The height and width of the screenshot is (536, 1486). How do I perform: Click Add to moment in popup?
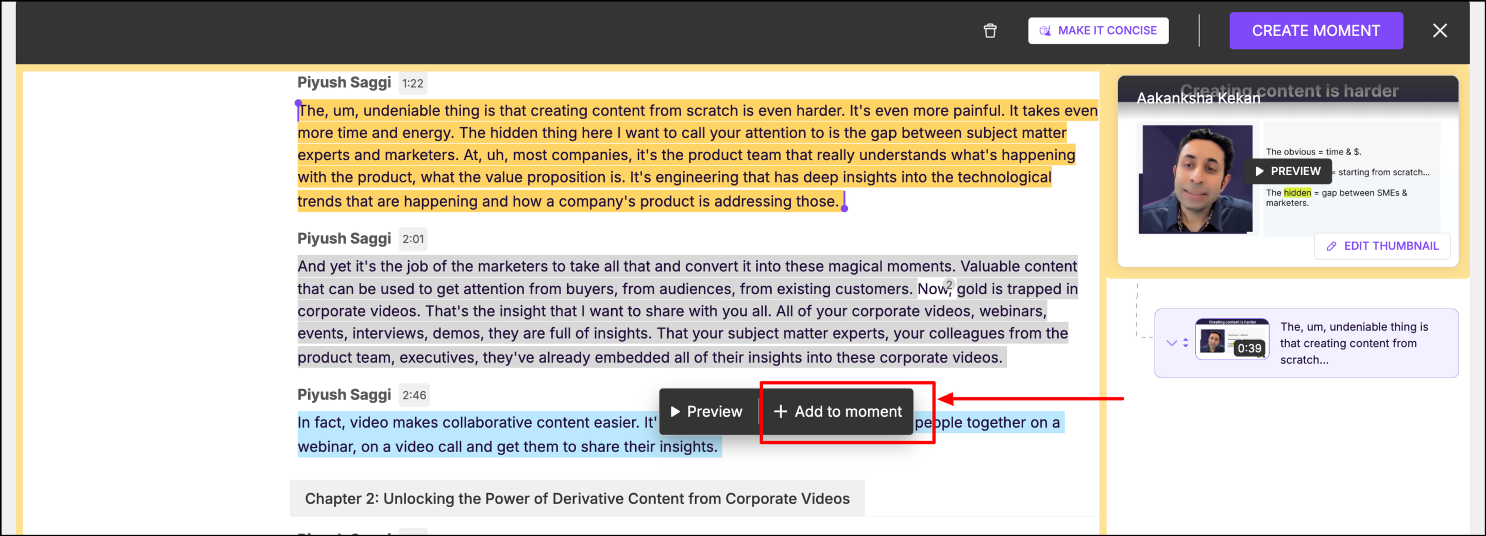[x=838, y=411]
